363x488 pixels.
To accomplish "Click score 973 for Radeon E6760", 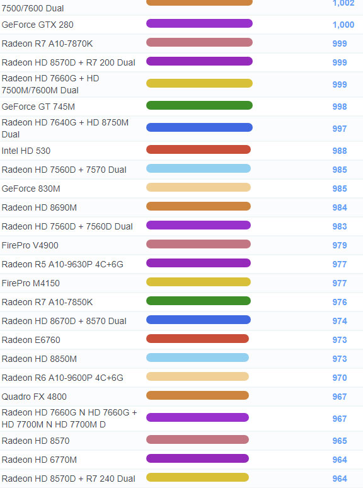I will (x=340, y=340).
